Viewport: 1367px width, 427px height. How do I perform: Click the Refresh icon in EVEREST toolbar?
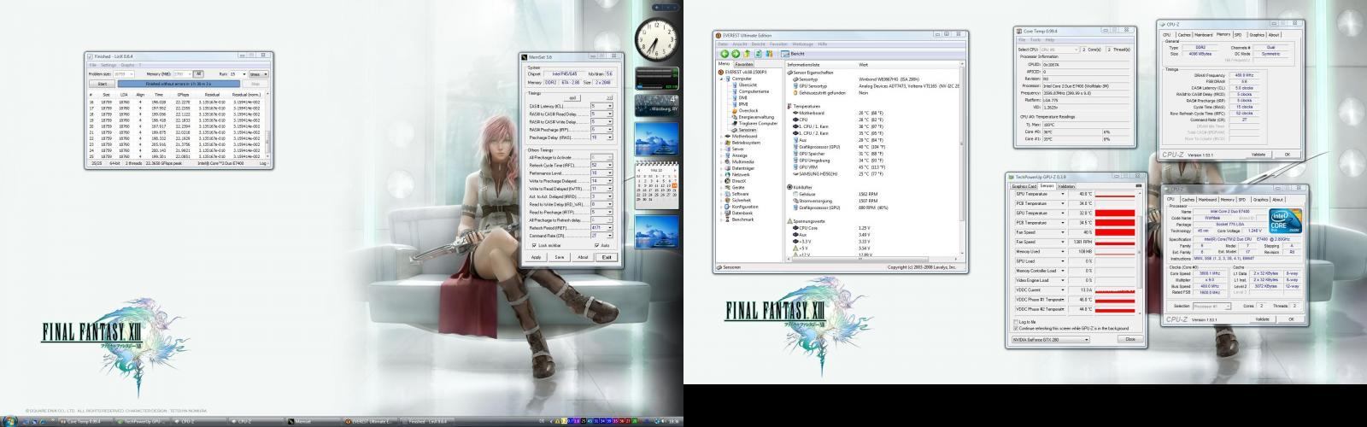coord(758,54)
